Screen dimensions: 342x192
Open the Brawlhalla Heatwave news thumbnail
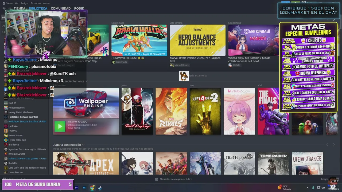click(139, 40)
